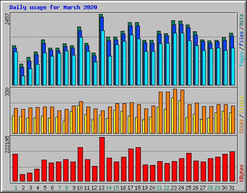Click the orange "Sites" legend label
This screenshot has width=247, height=193.
[x=242, y=126]
